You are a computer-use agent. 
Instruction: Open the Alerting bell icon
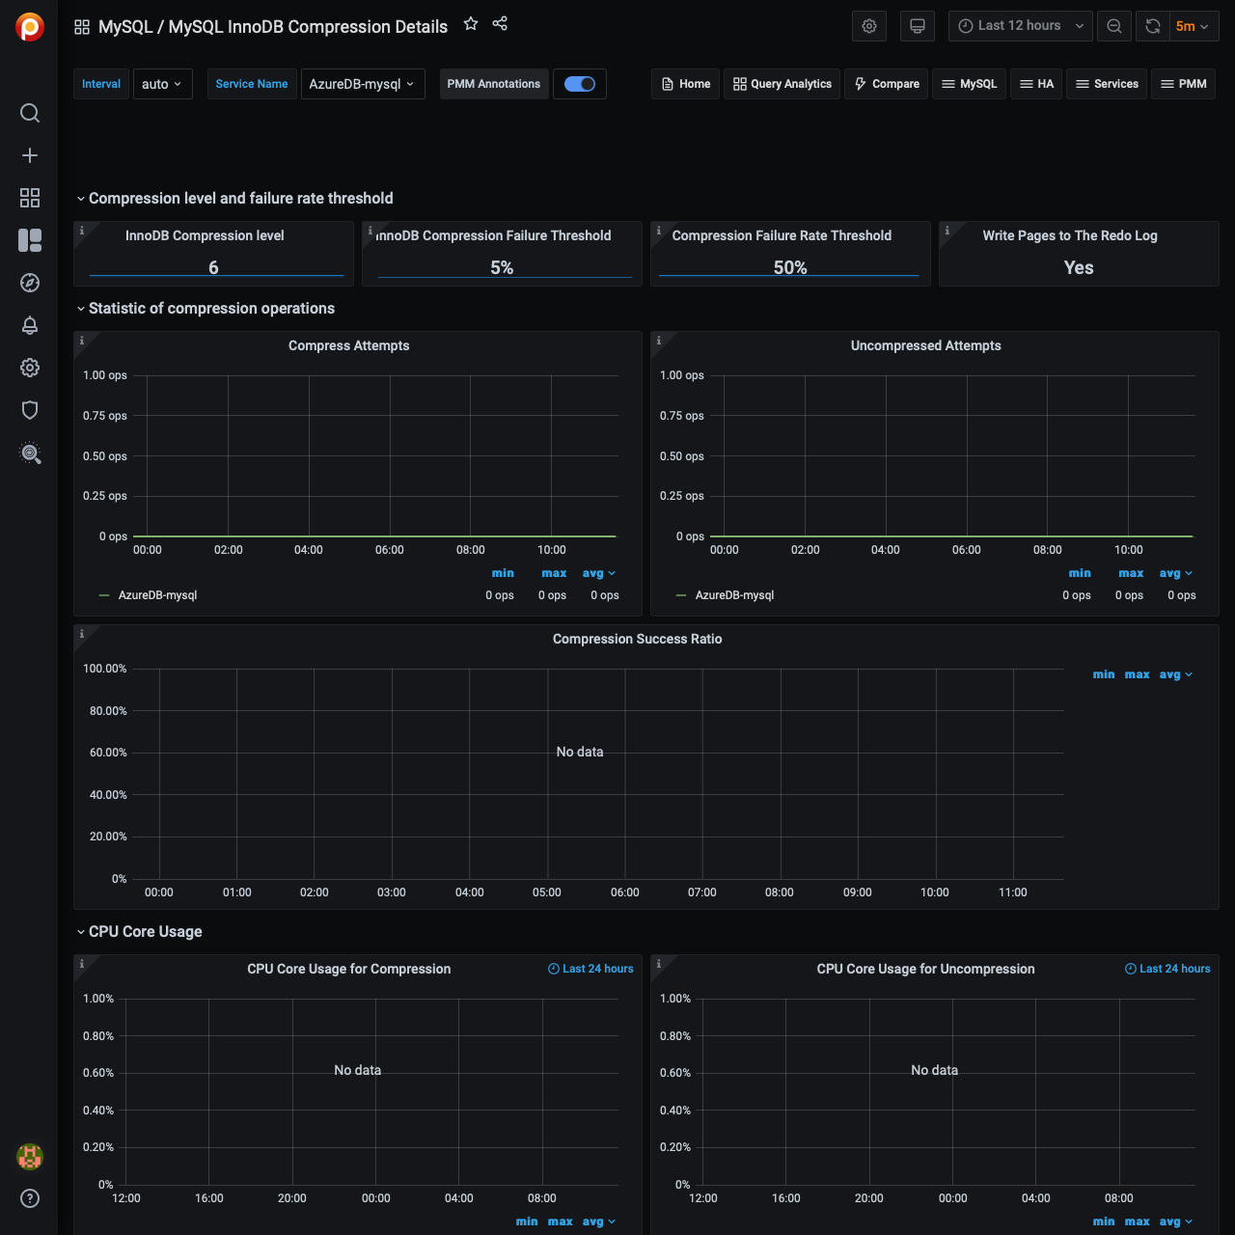click(x=30, y=325)
